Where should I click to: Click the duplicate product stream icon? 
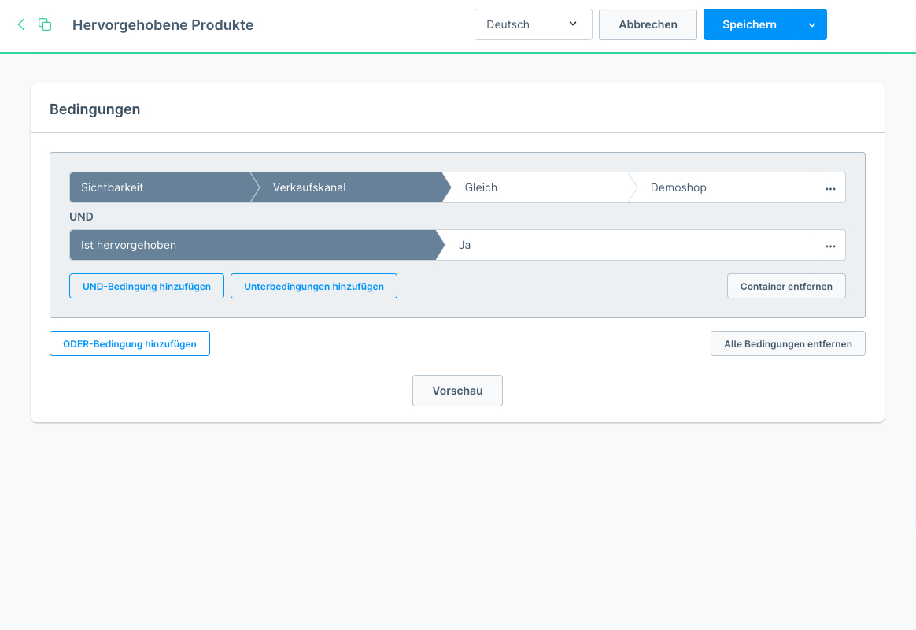[x=45, y=24]
